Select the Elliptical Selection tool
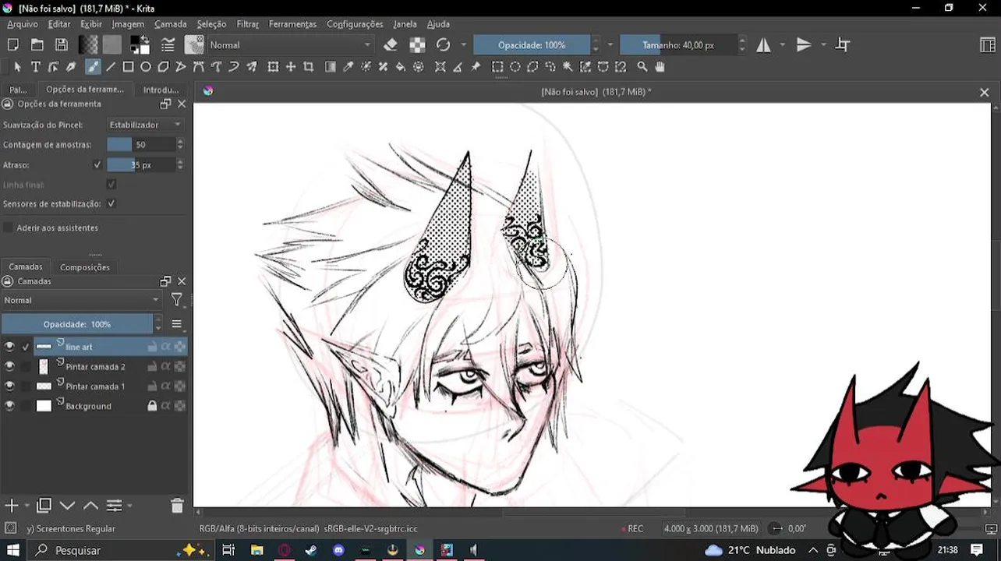 515,67
